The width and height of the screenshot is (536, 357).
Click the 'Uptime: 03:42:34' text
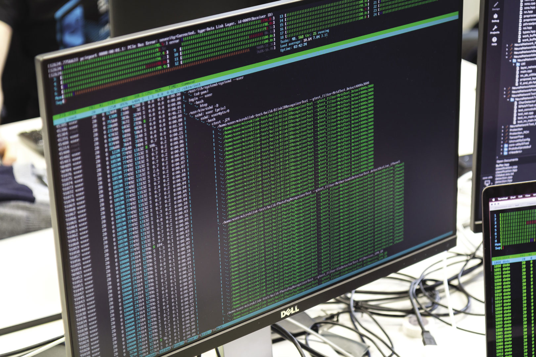pos(293,47)
